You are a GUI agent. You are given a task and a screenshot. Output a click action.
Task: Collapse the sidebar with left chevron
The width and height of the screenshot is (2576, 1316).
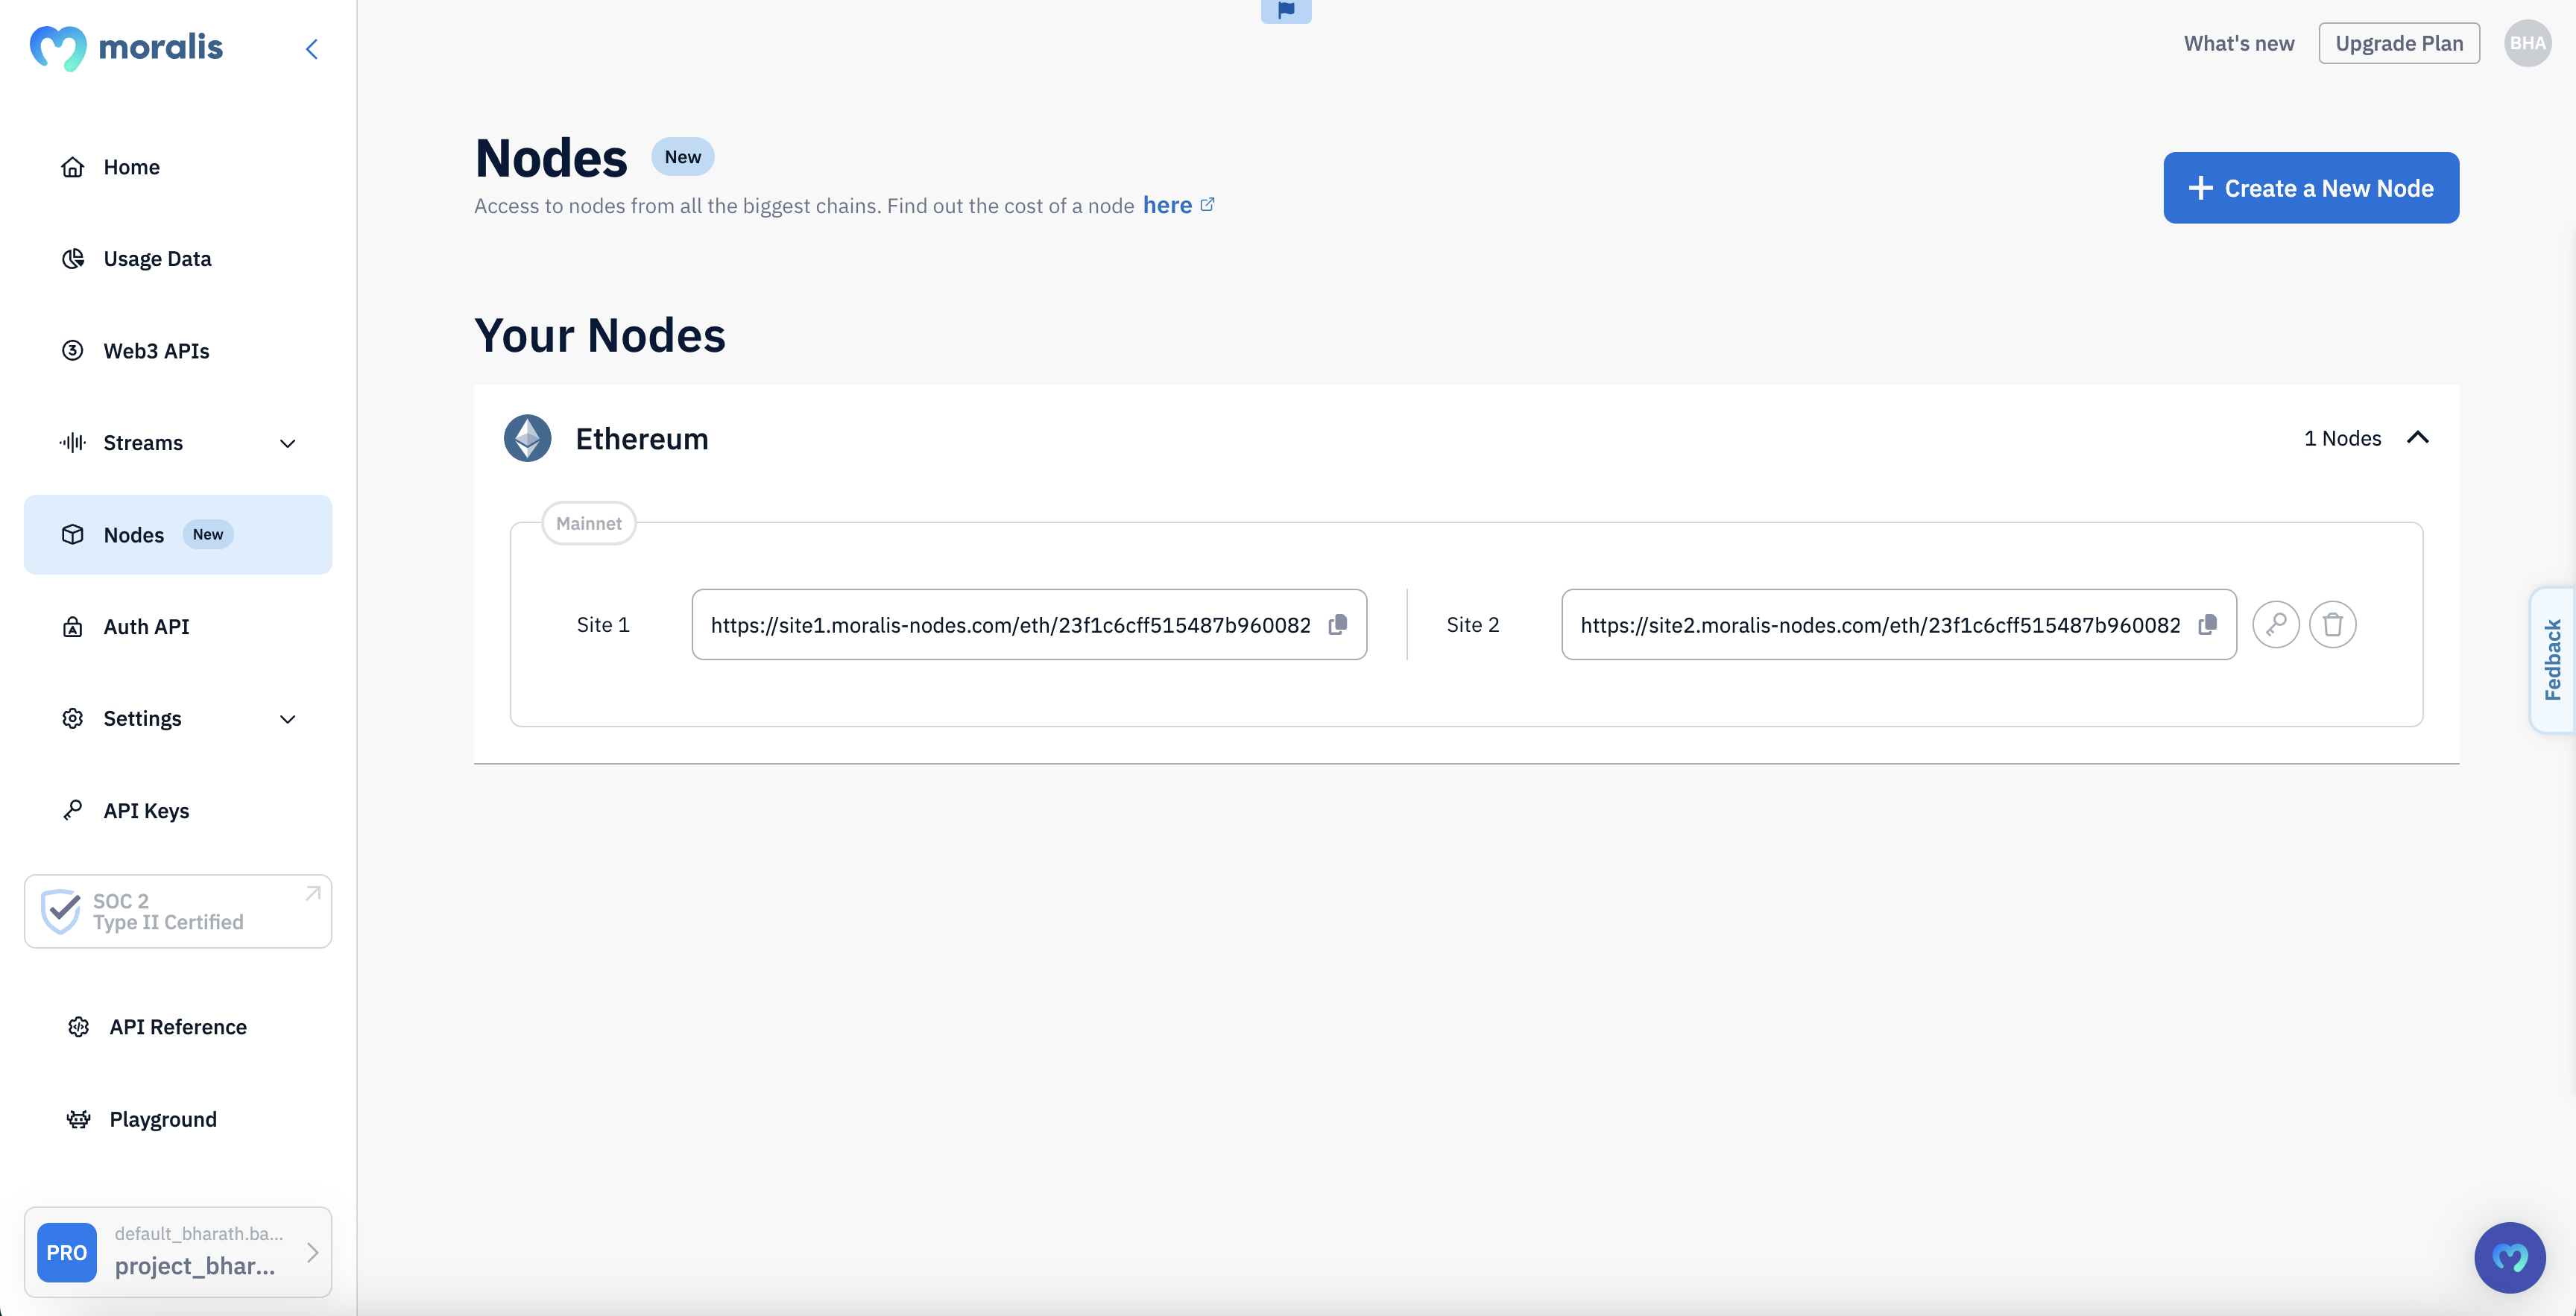(x=312, y=49)
